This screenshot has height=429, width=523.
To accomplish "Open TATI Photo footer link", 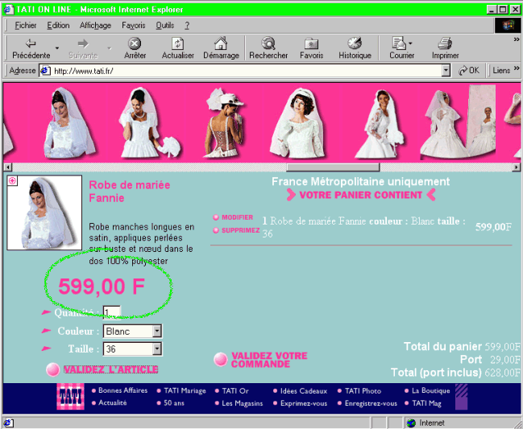I will coord(363,390).
